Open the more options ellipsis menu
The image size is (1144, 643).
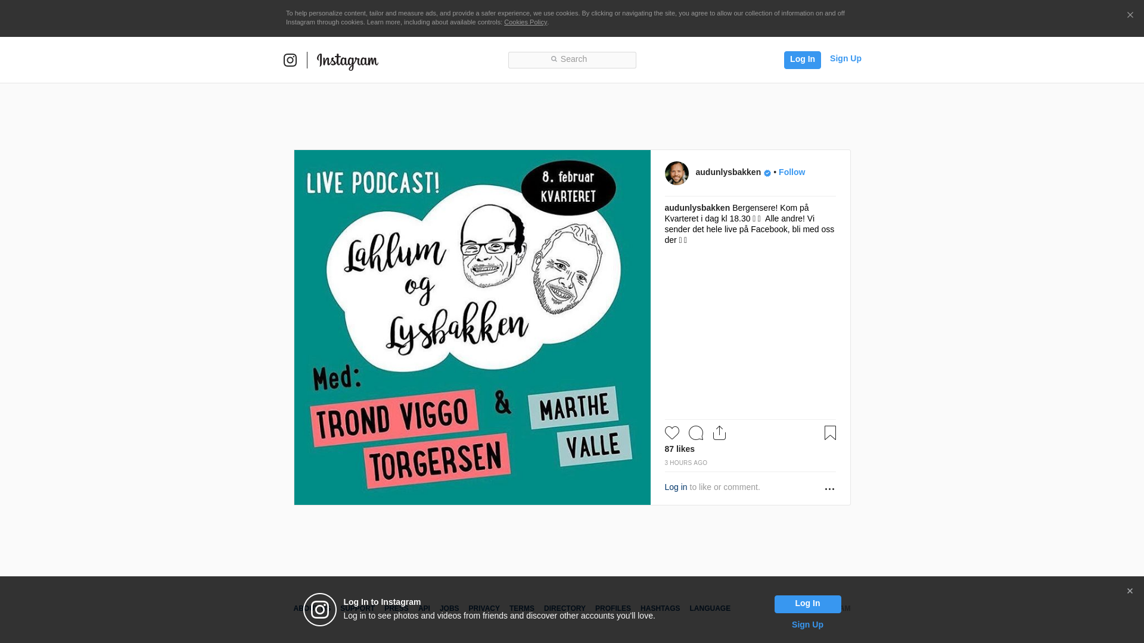point(829,489)
